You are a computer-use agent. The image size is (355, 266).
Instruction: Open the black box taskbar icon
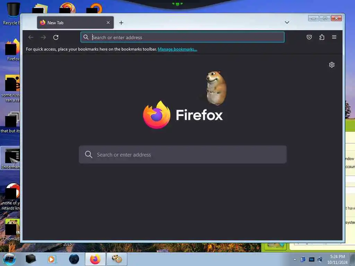click(31, 259)
